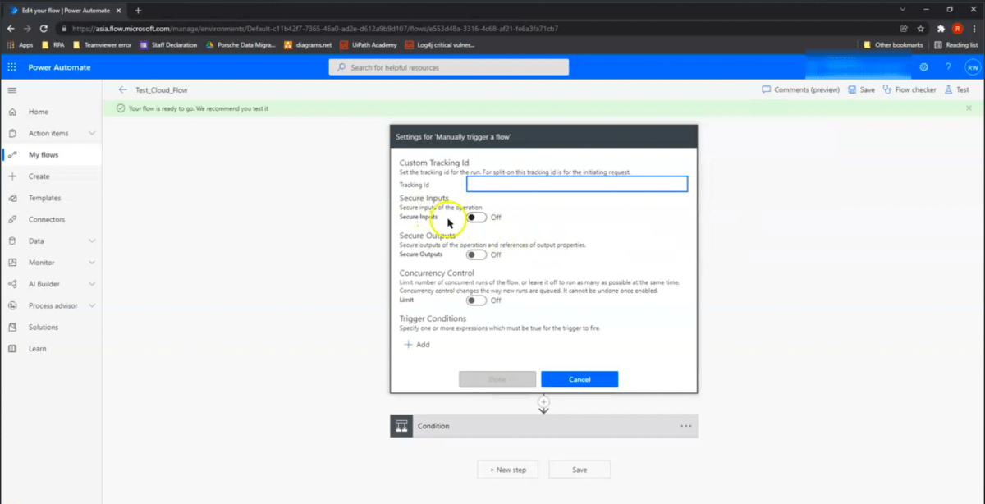
Task: Click the Tracking Id input field
Action: click(x=577, y=185)
